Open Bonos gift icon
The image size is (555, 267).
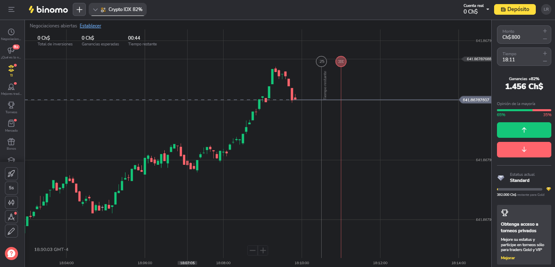[x=11, y=142]
